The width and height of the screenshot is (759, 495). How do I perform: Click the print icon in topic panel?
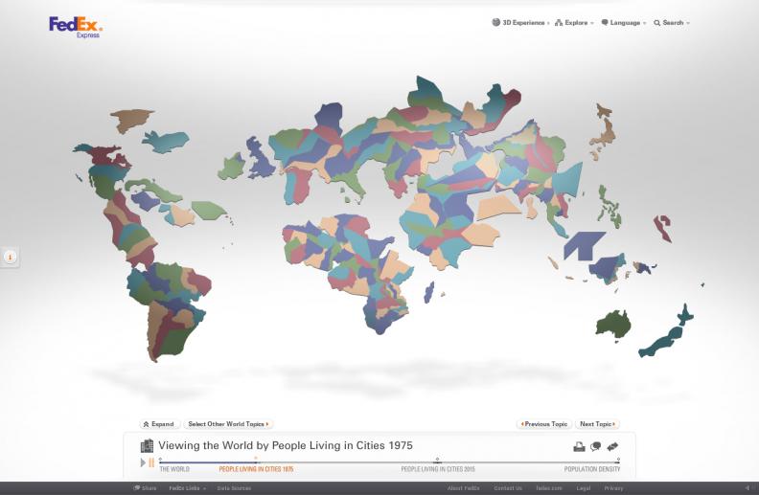(579, 446)
